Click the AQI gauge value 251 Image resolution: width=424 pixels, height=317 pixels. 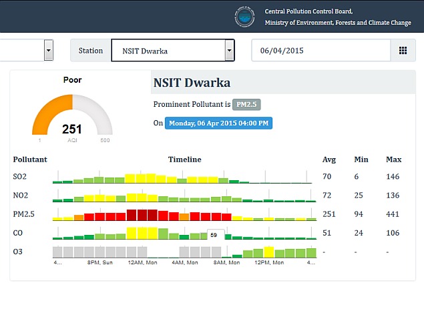click(x=72, y=129)
